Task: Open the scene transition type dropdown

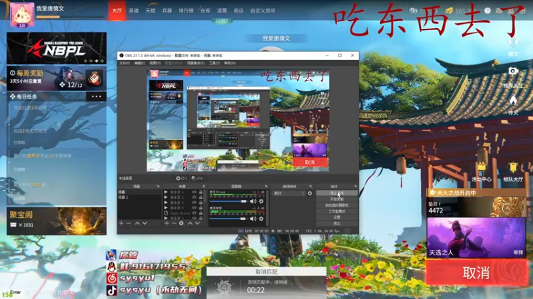Action: tap(289, 193)
